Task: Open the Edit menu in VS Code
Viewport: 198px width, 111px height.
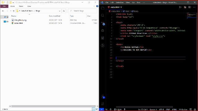Action: (112, 2)
